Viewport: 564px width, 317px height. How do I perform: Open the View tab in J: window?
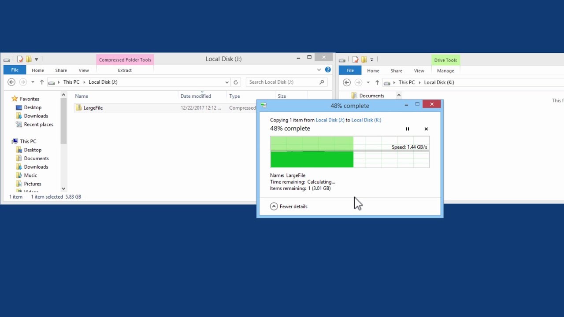coord(83,70)
